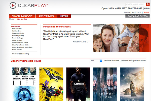Click the ClearPlay wordmark logo text

click(33, 5)
